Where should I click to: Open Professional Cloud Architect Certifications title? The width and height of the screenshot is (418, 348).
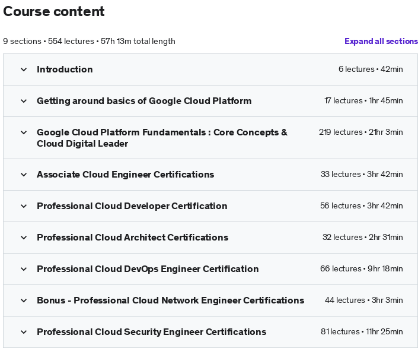(x=132, y=238)
